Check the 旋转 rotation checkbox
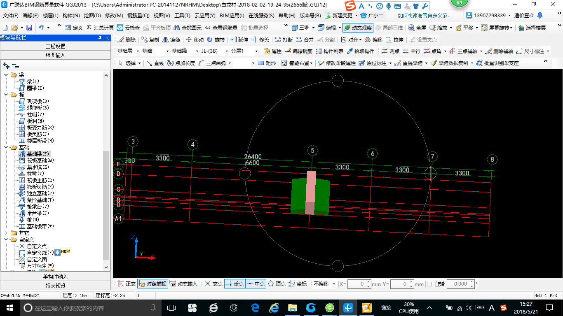This screenshot has width=563, height=316. [x=429, y=284]
